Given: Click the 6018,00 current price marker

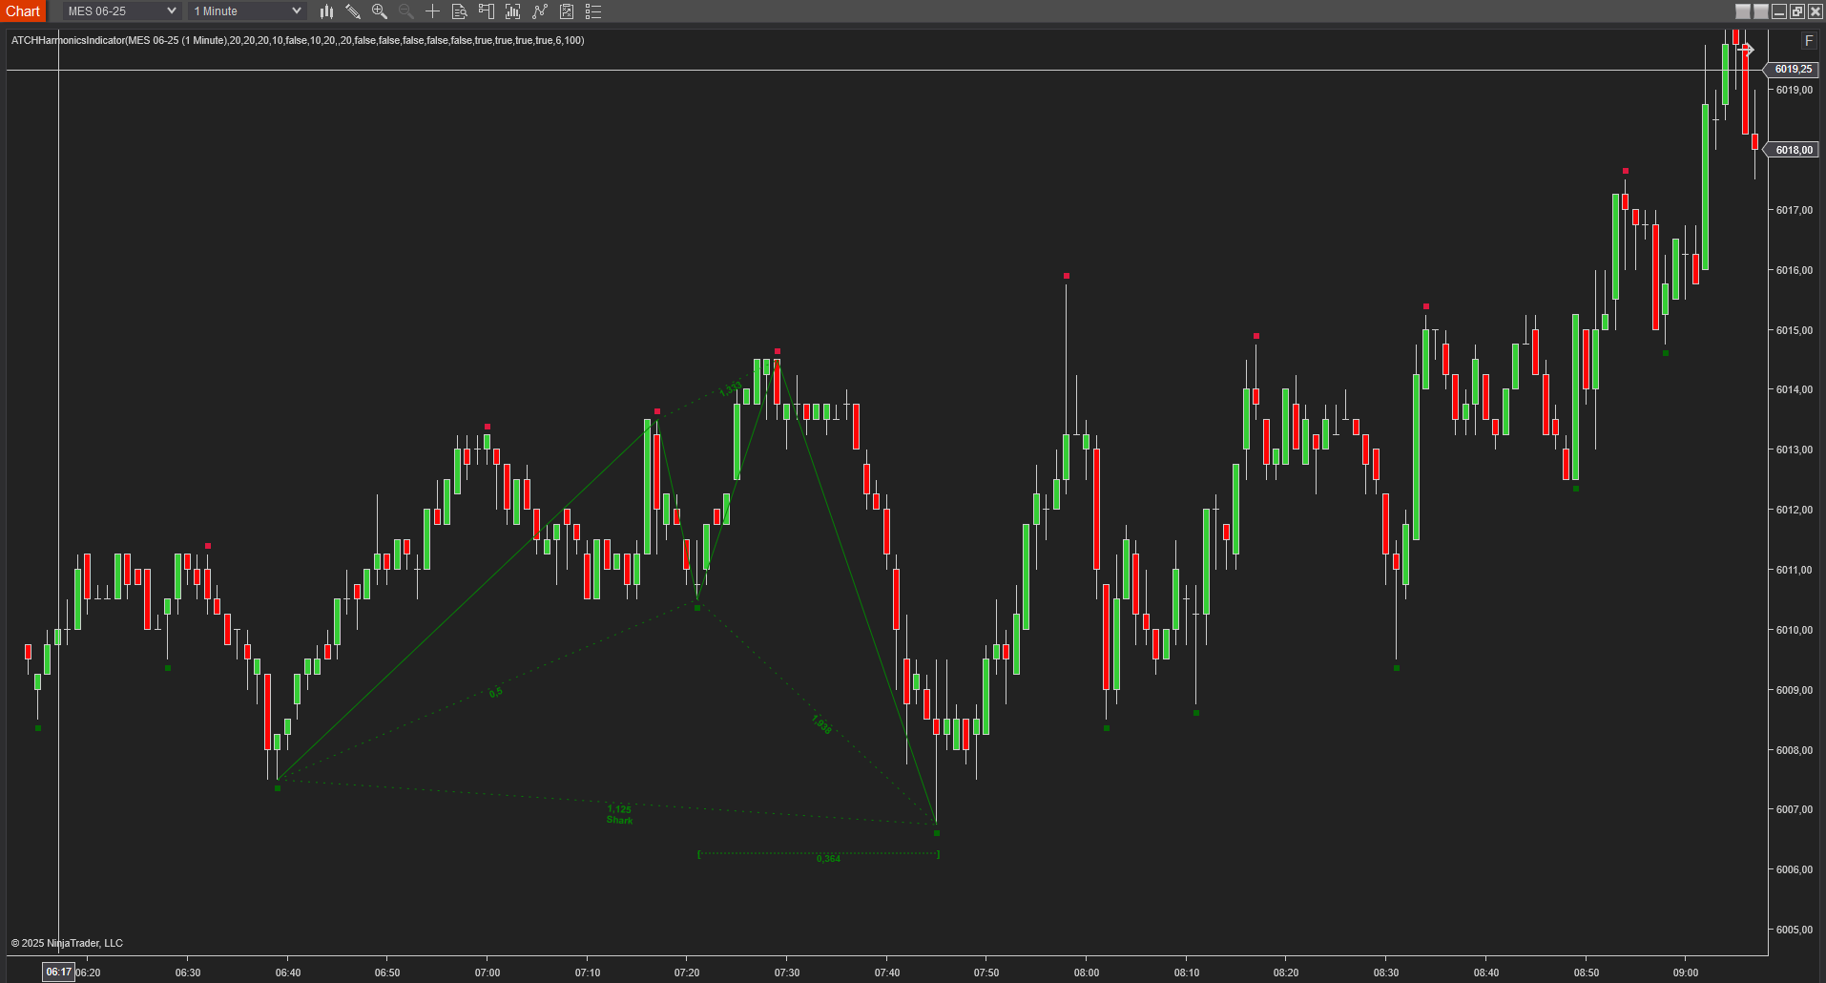Looking at the screenshot, I should [1794, 150].
